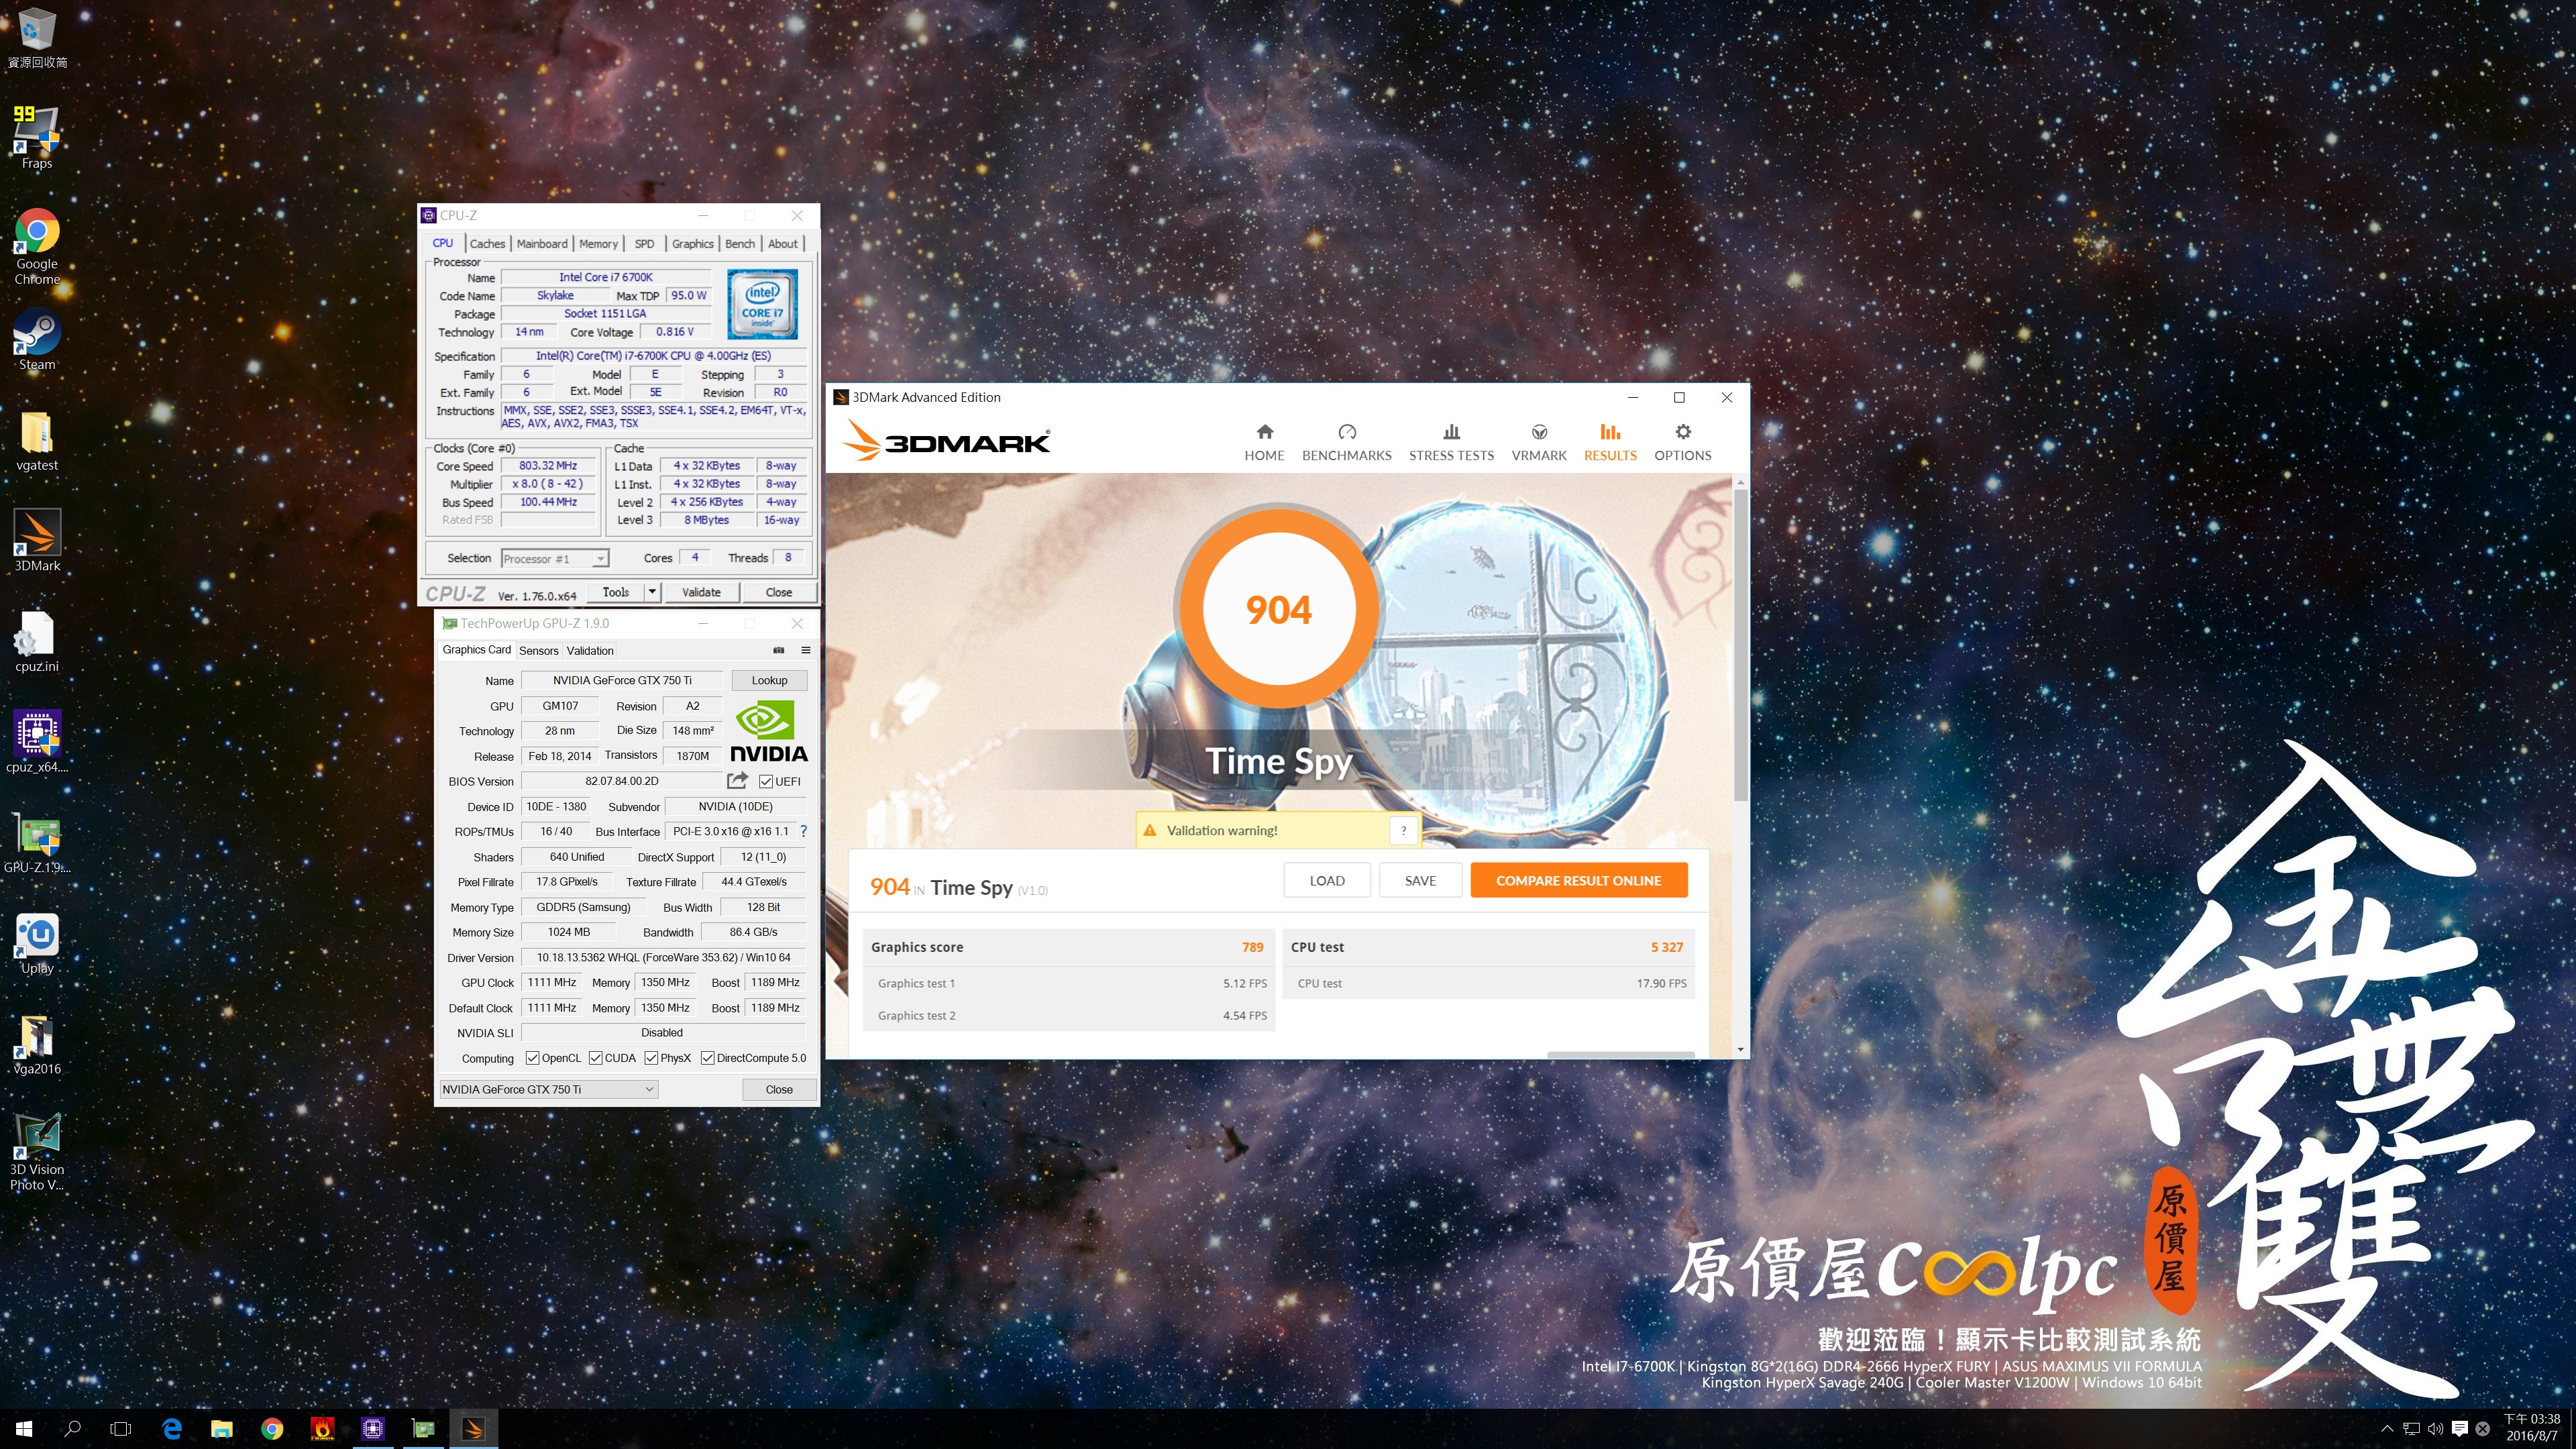
Task: Click Close button in CPU-Z
Action: (x=779, y=592)
